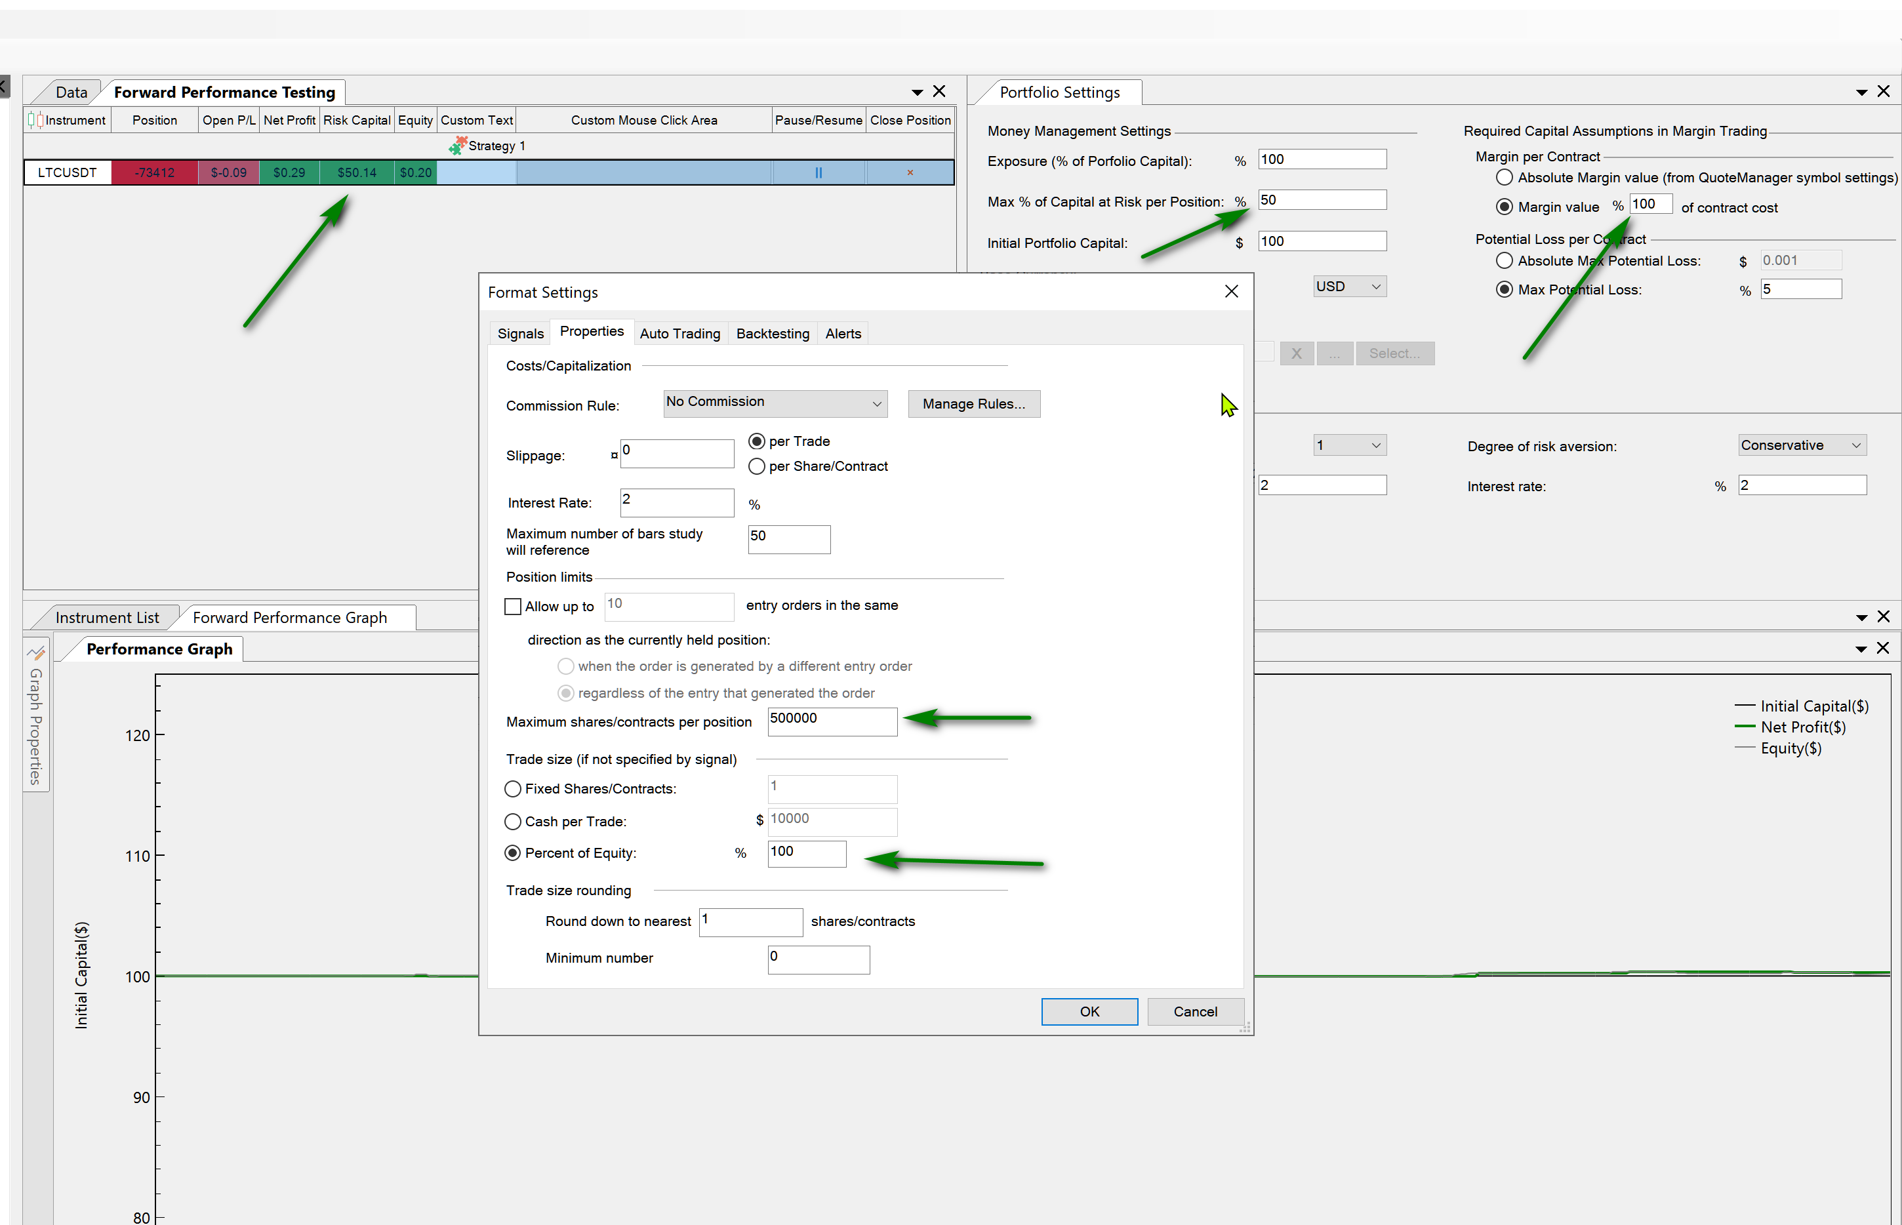The image size is (1902, 1225).
Task: Click the Manage Rules button
Action: coord(974,404)
